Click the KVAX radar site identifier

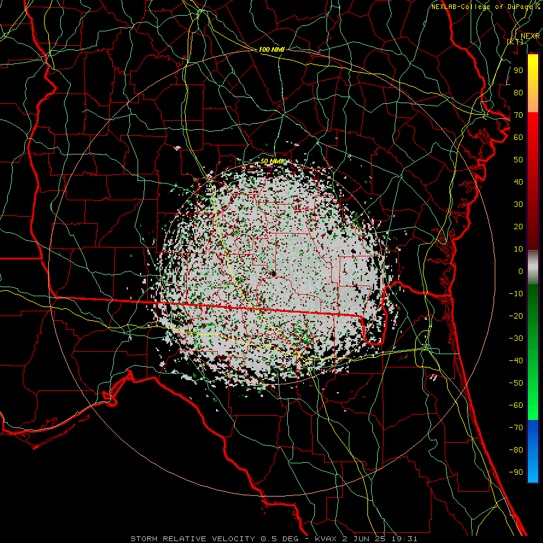326,539
